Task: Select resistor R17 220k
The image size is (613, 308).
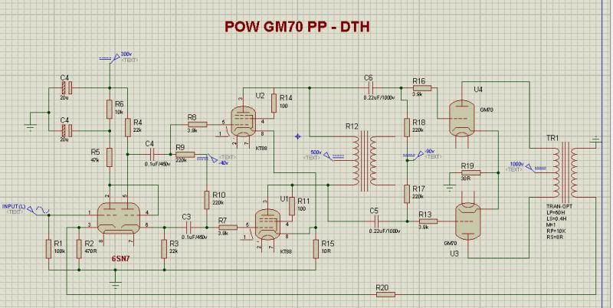Action: (x=407, y=194)
